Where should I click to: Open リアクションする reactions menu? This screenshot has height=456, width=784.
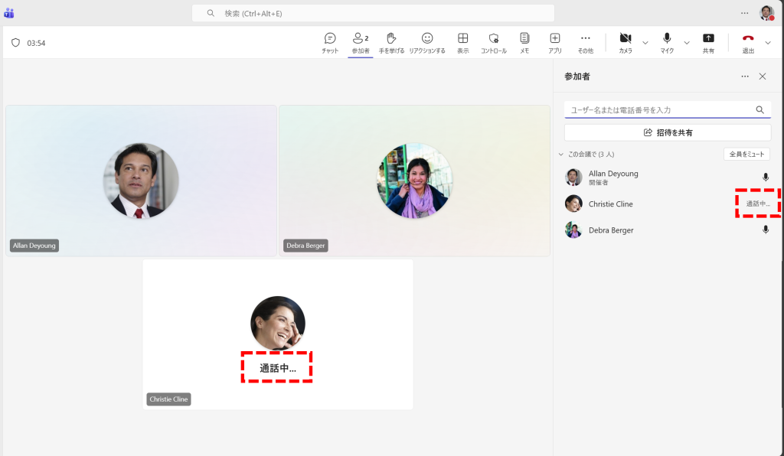click(x=427, y=43)
